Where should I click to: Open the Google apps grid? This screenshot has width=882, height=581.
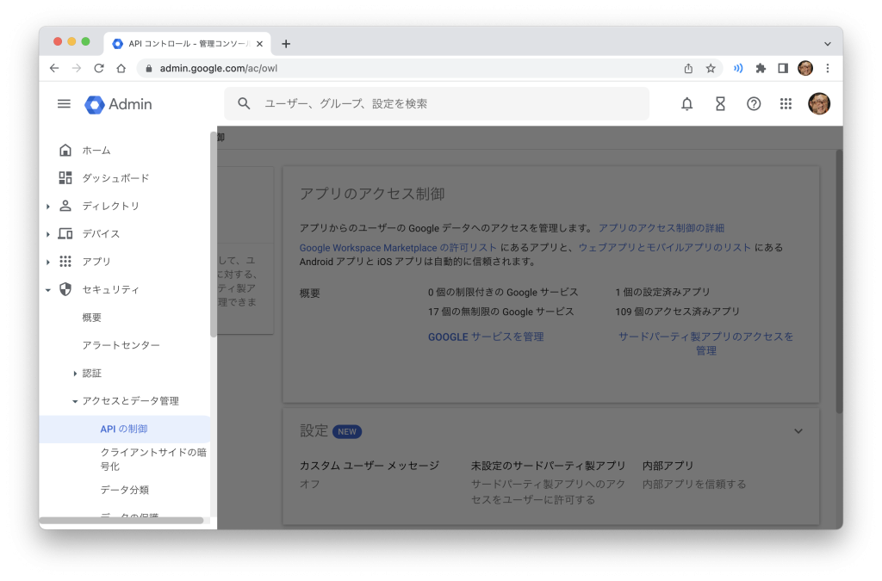tap(786, 104)
